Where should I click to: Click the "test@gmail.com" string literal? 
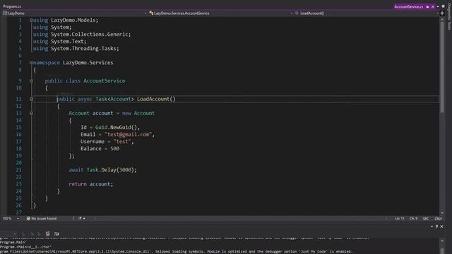coord(129,135)
